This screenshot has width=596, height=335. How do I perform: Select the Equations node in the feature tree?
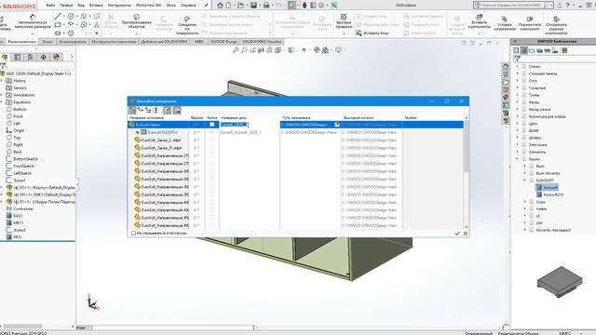coord(21,102)
